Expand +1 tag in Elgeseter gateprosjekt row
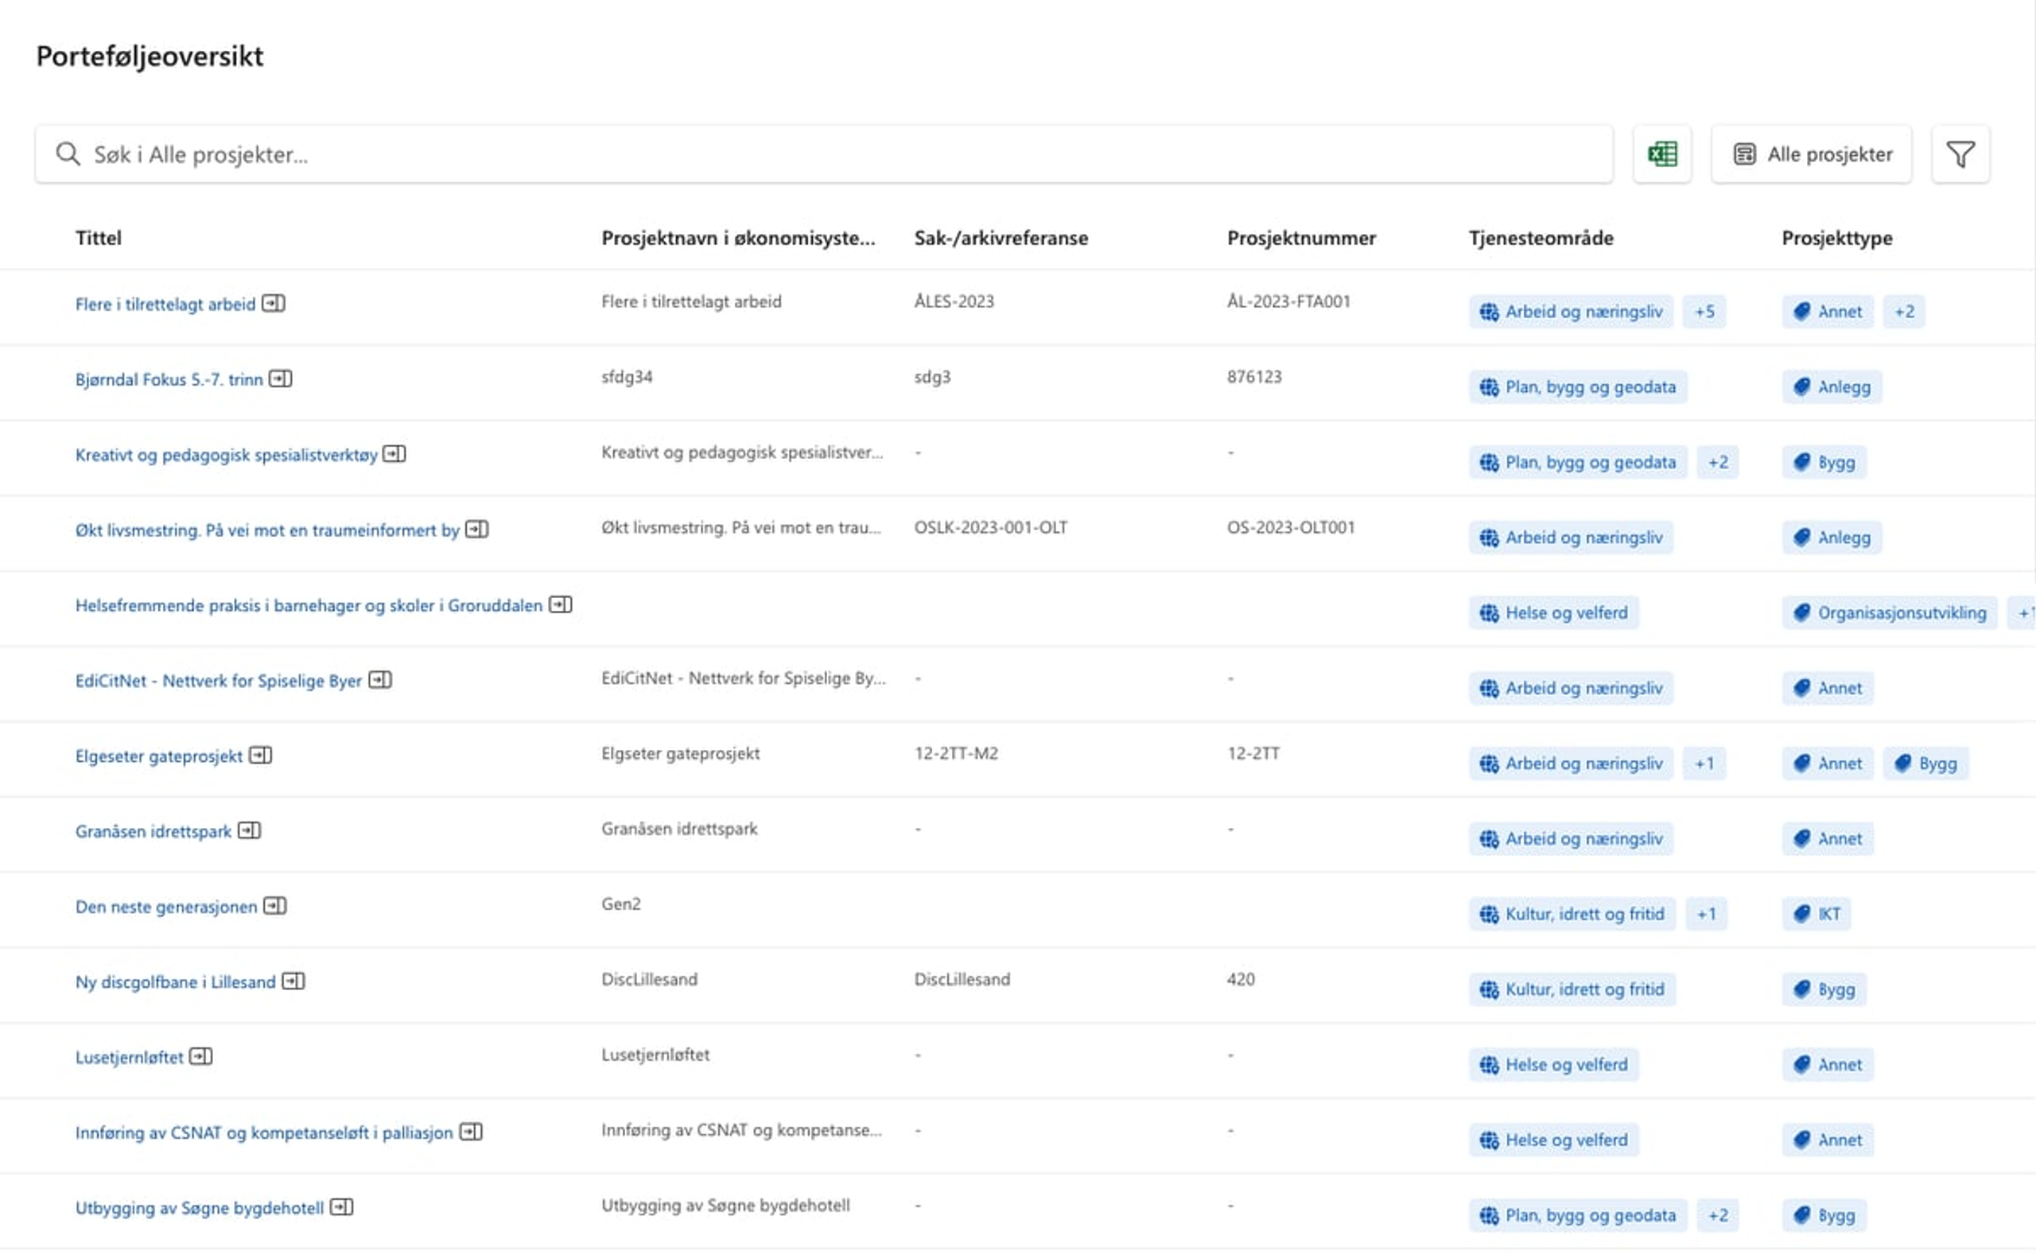Viewport: 2036px width, 1259px height. pyautogui.click(x=1704, y=764)
